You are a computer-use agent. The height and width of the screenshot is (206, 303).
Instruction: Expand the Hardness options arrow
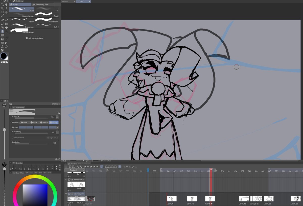[x=57, y=127]
